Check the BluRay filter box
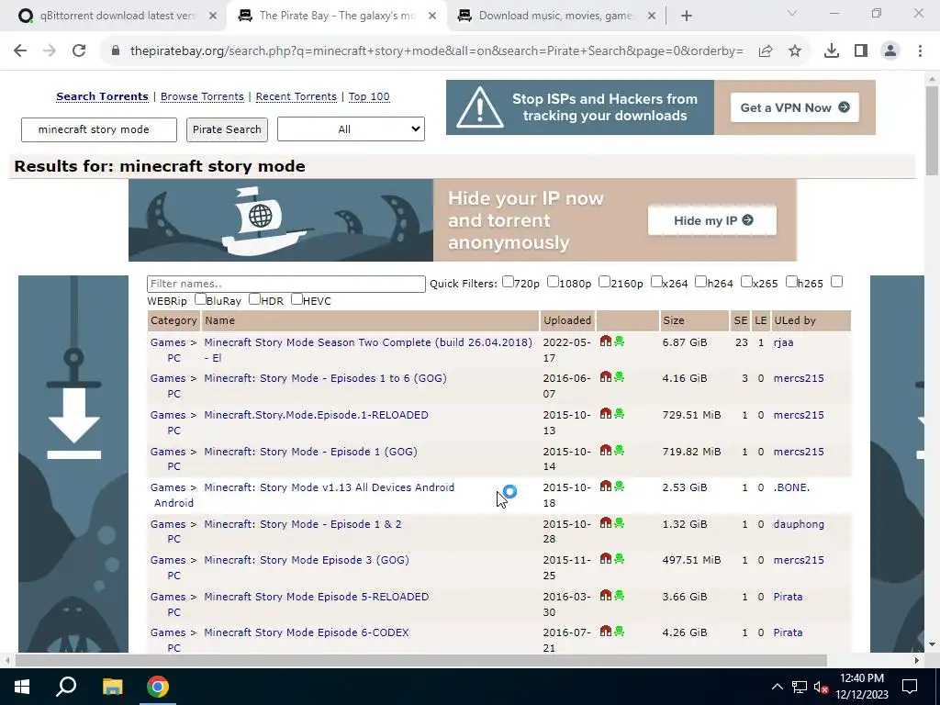Viewport: 940px width, 705px height. [x=200, y=299]
